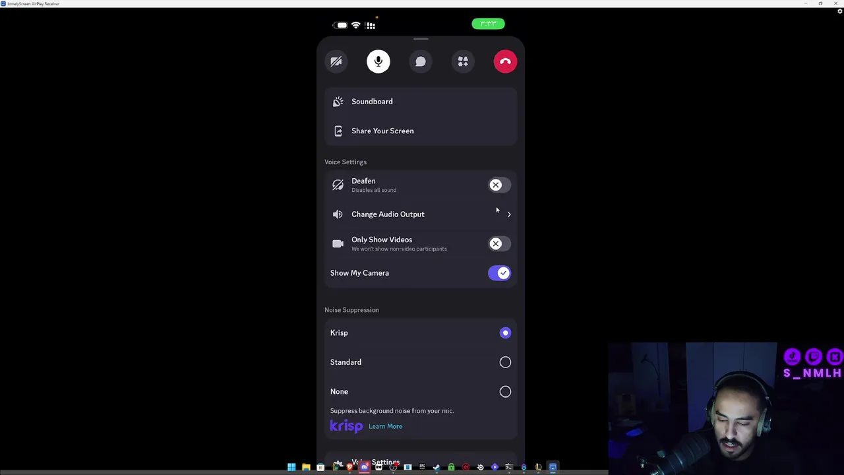Click the speaker icon beside Change Audio Output
The image size is (844, 475).
(338, 214)
